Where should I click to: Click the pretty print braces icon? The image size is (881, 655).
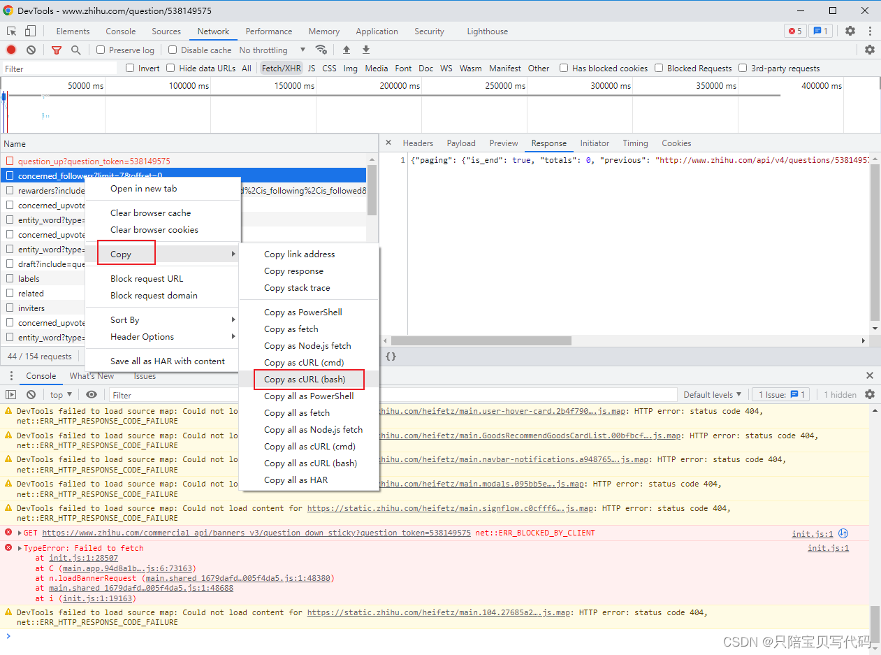(391, 356)
